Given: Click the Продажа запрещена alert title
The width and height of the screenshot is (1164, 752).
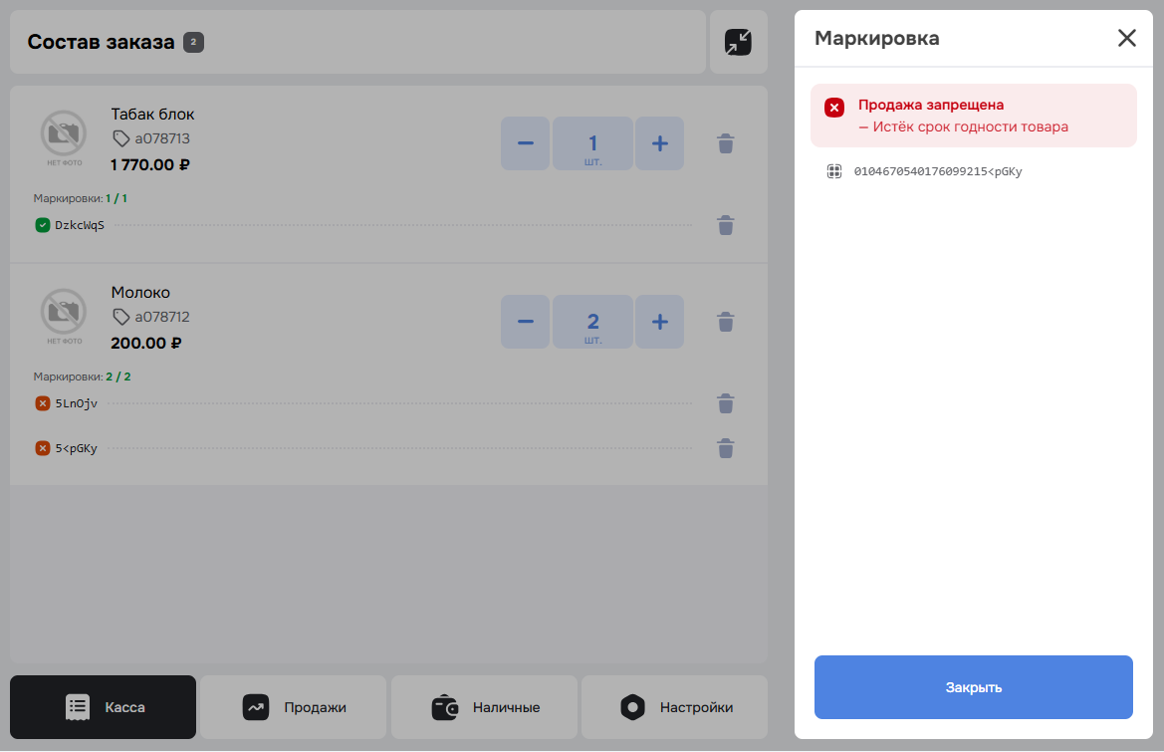Looking at the screenshot, I should point(931,105).
